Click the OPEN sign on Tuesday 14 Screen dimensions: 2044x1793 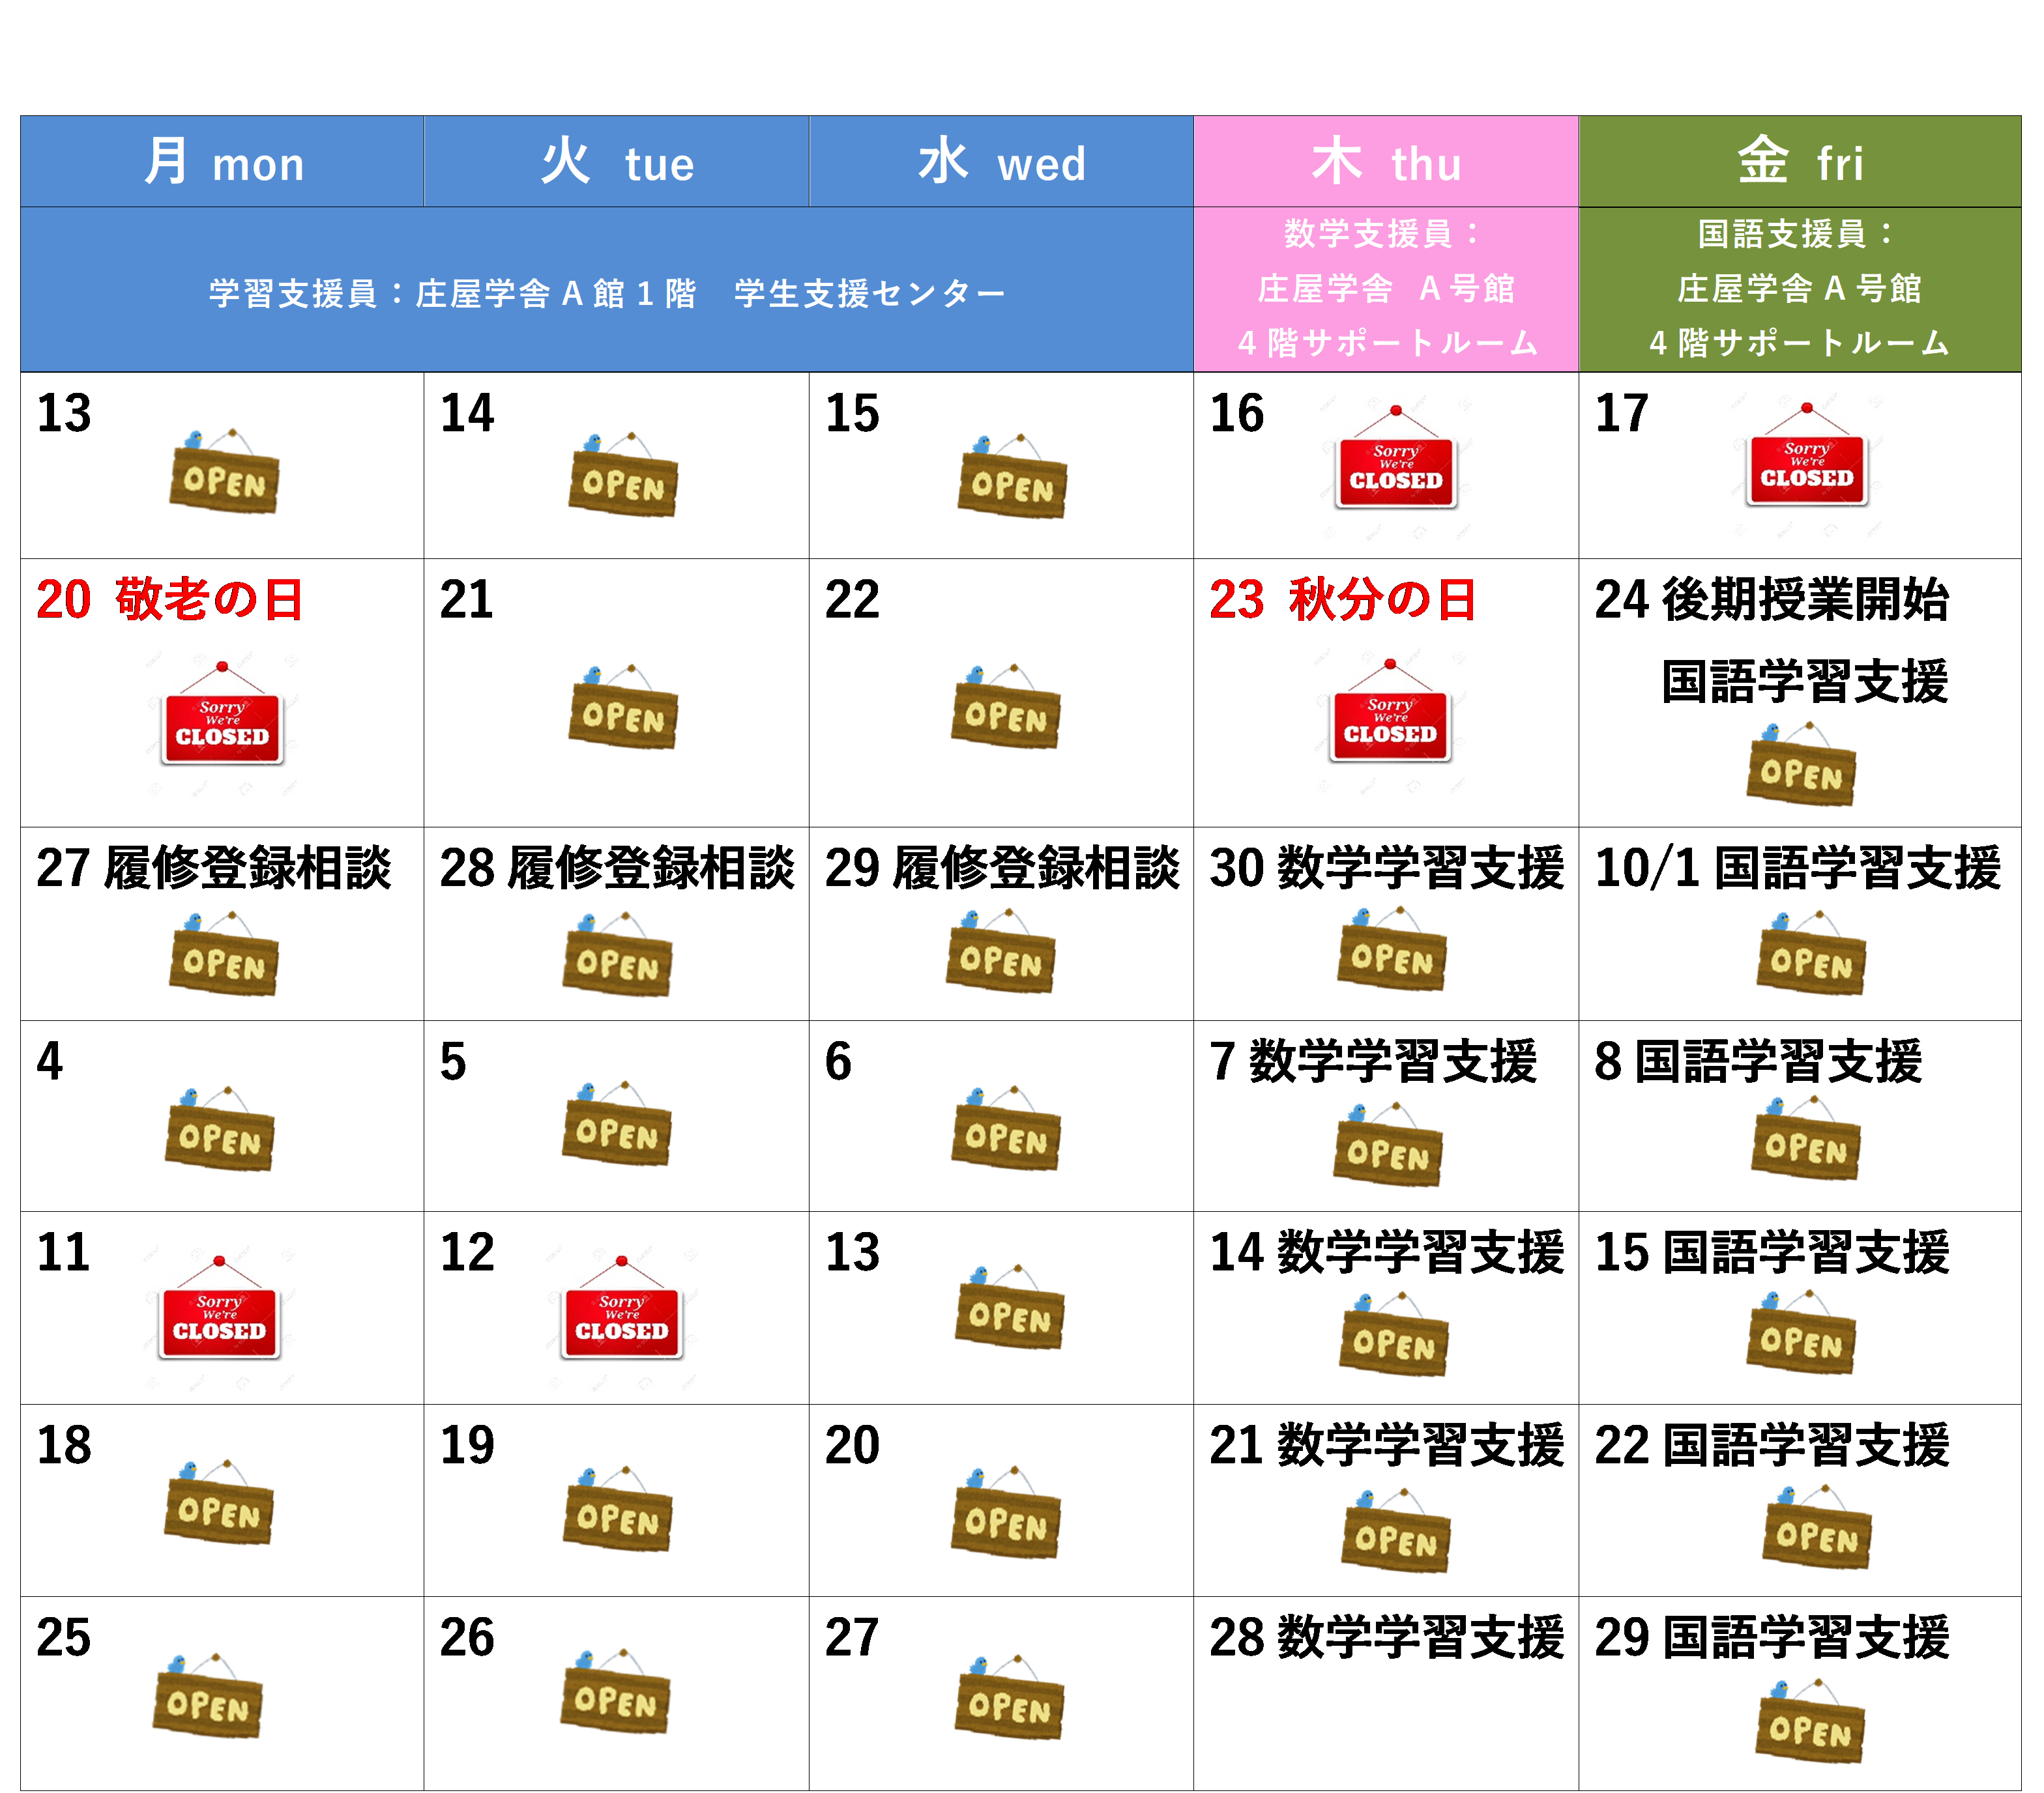click(x=623, y=475)
